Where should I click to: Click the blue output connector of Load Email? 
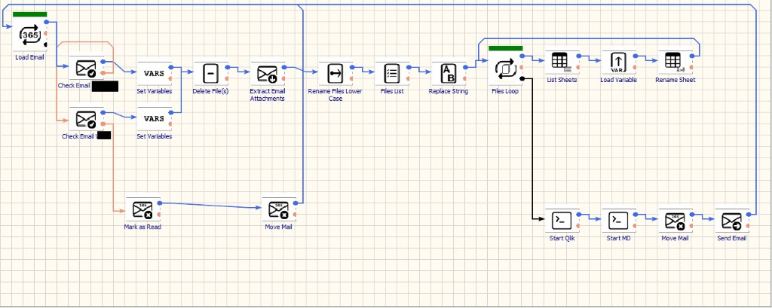[x=46, y=22]
